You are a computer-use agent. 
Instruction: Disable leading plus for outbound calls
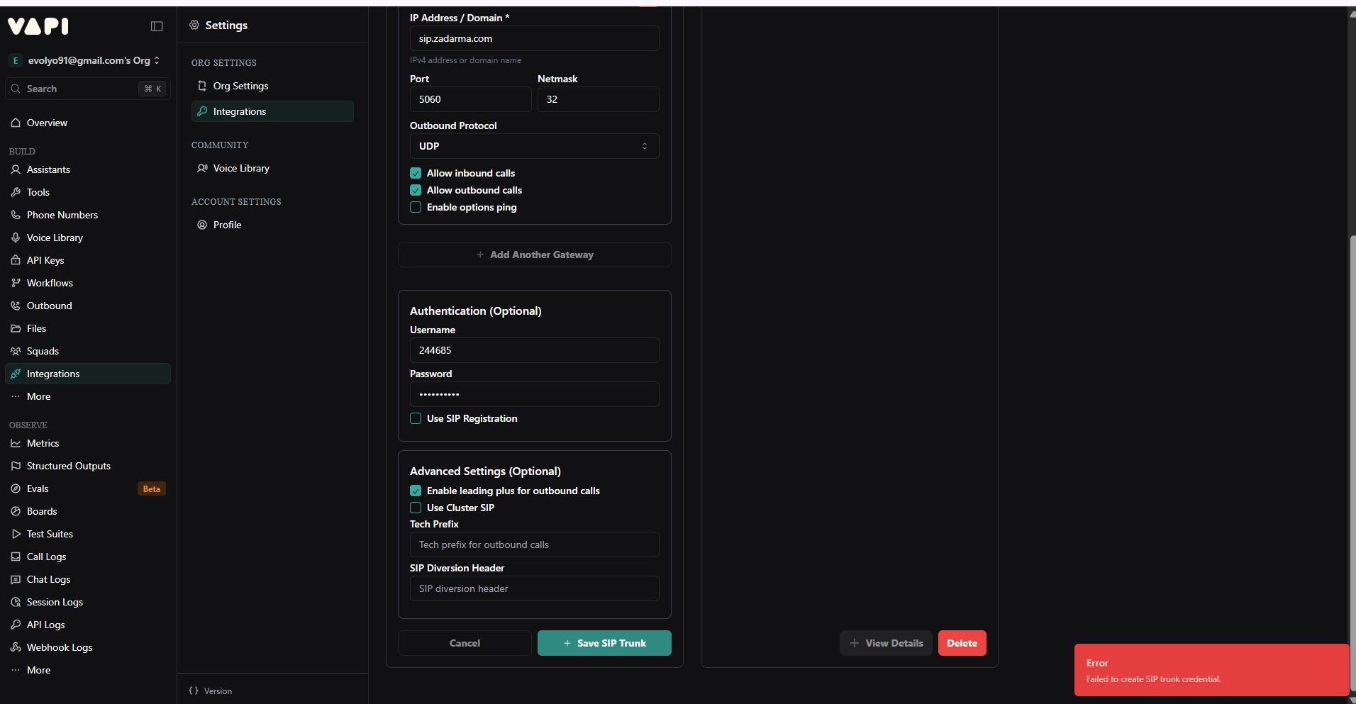[416, 491]
